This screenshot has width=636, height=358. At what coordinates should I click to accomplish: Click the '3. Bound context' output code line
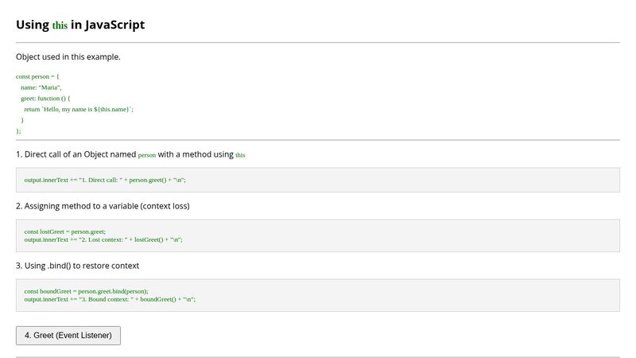tap(110, 299)
